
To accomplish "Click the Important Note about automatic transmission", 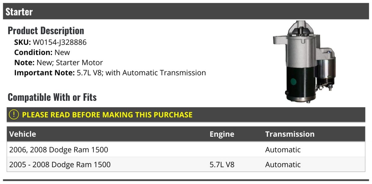I will 110,73.
